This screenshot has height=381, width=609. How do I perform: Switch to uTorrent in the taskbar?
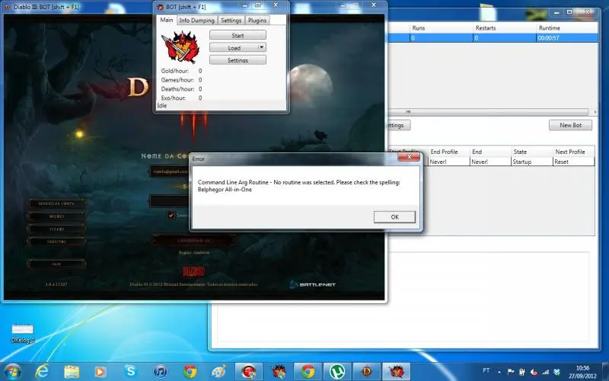(336, 371)
